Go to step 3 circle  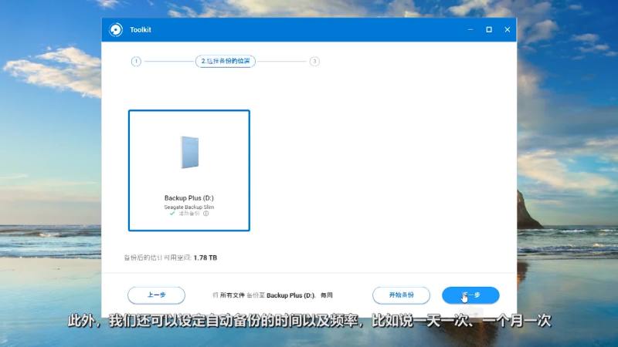click(x=314, y=62)
